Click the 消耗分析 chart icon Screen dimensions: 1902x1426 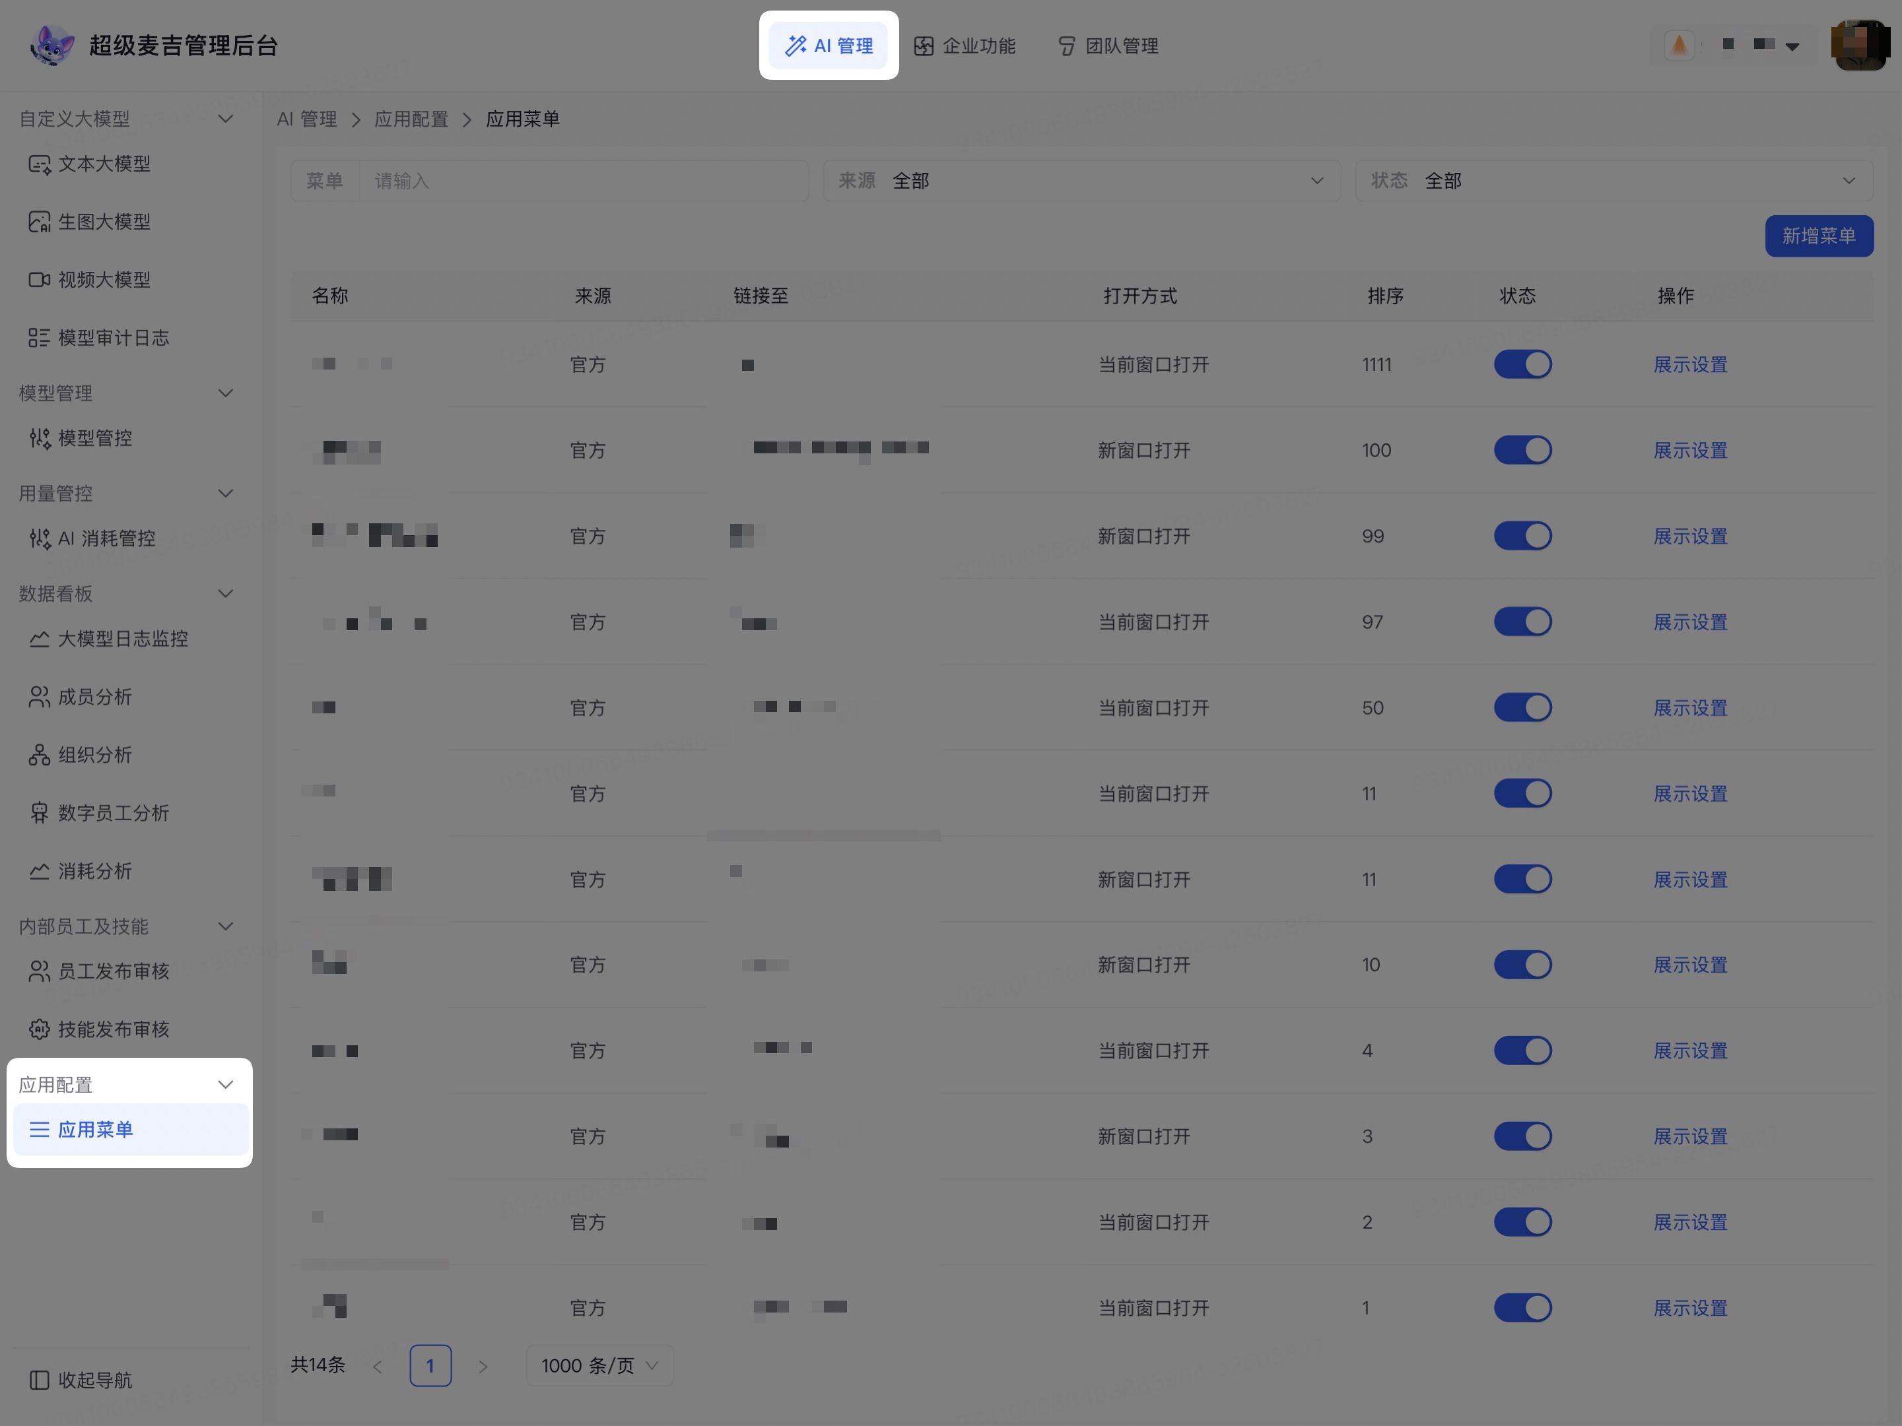[40, 871]
